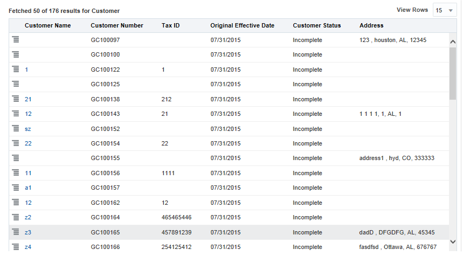Sort by Original Effective Date header
463x256 pixels.
click(243, 25)
